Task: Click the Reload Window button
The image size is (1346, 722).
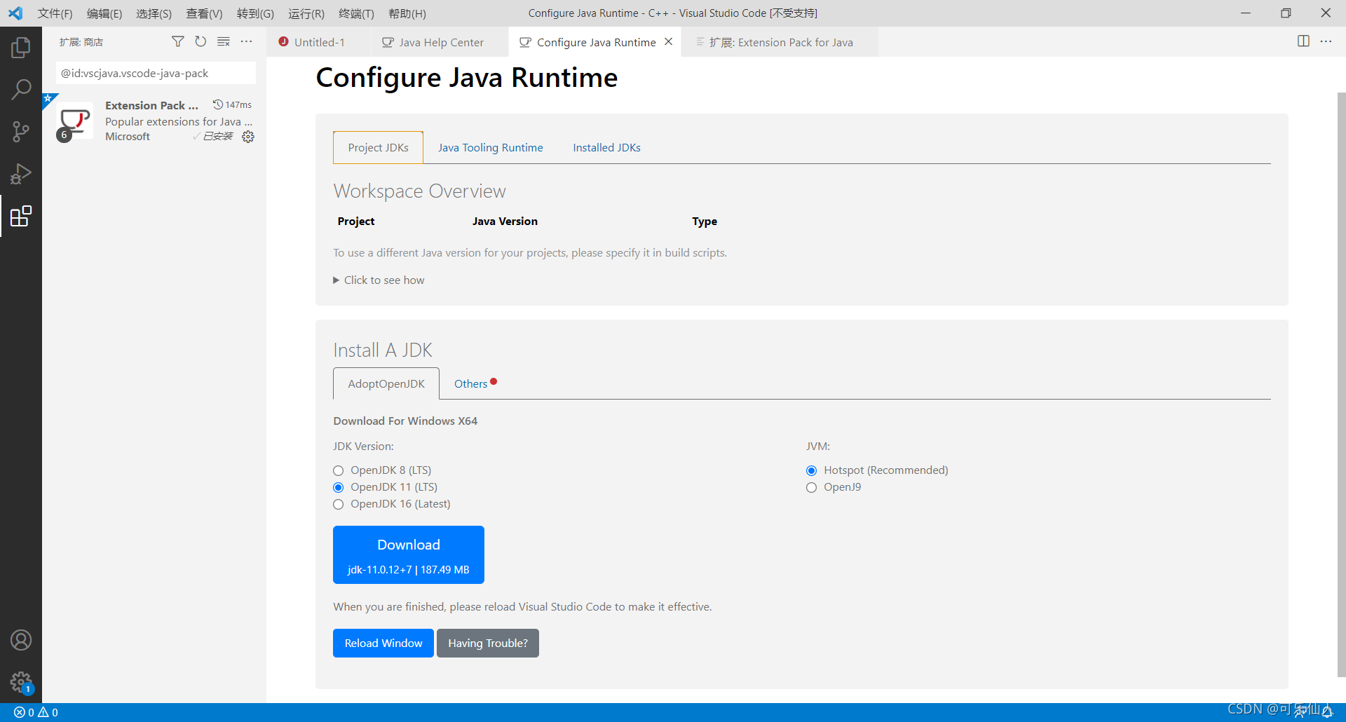Action: 383,643
